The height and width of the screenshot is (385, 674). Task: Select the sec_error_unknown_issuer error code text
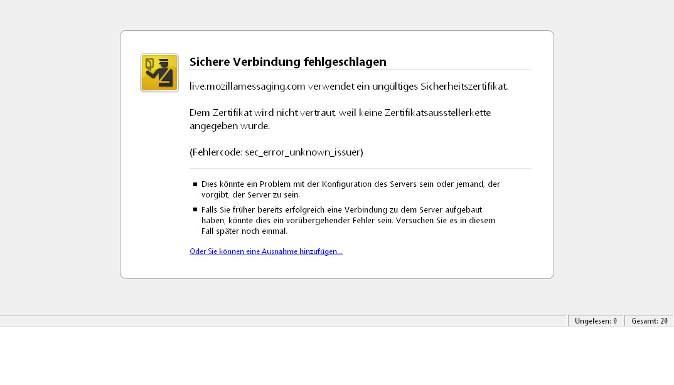276,152
